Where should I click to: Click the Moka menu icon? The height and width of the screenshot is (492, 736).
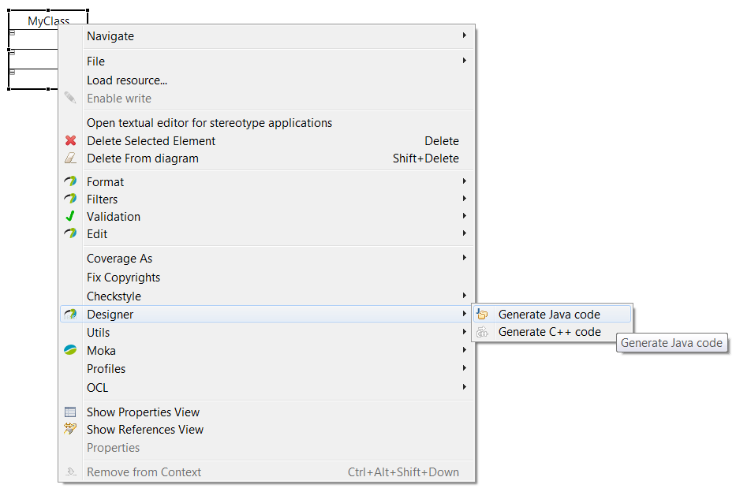pyautogui.click(x=70, y=351)
